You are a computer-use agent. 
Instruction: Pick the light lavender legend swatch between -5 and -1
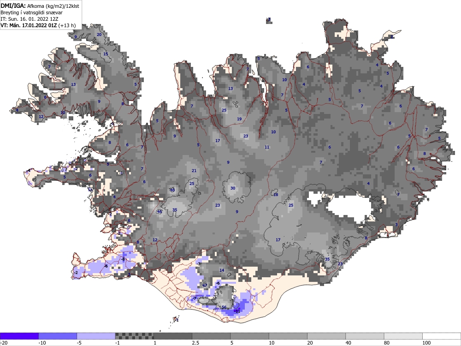(x=96, y=336)
